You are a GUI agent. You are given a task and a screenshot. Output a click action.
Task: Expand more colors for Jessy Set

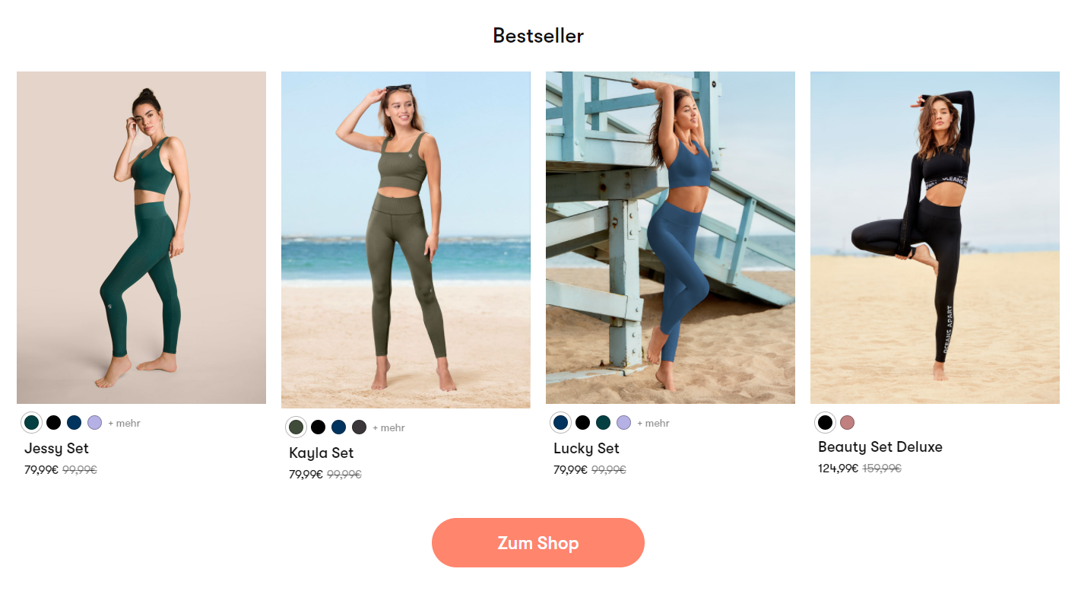[124, 424]
